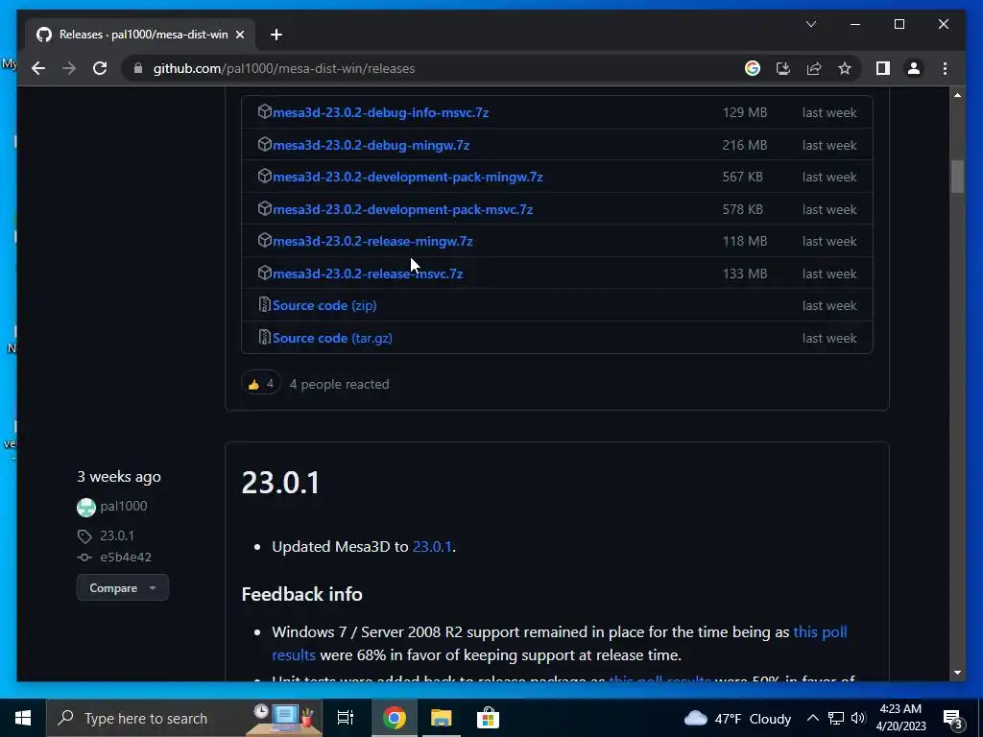Click the padlock site info icon
983x737 pixels.
[138, 68]
